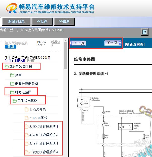Open next page with 下一页

(x=113, y=43)
